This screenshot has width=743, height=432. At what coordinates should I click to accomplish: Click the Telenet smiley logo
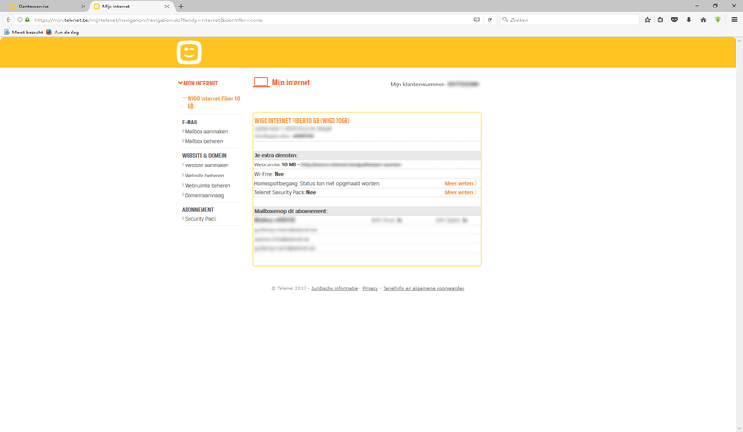pos(189,52)
